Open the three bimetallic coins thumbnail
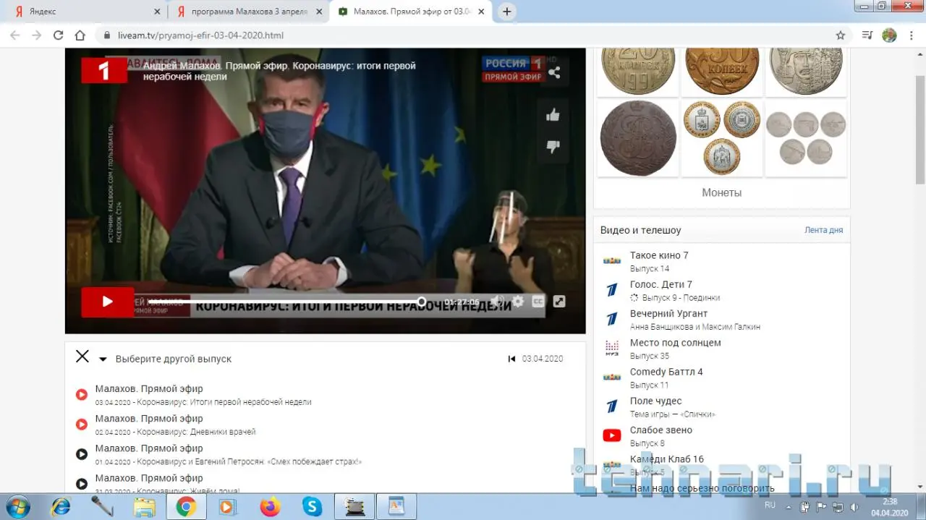926x520 pixels. (x=722, y=137)
